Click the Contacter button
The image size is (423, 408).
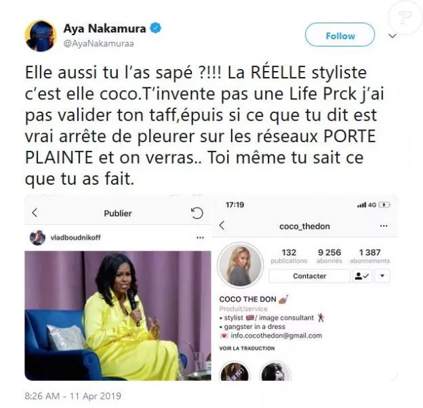tap(309, 276)
